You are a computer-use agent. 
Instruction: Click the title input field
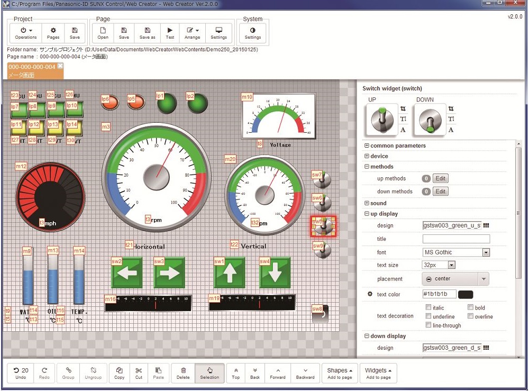(x=456, y=239)
